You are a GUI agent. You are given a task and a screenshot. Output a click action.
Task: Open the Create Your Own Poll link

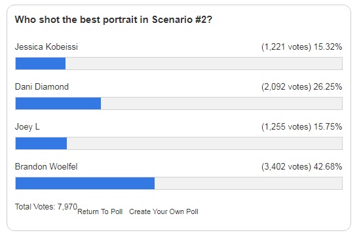coord(164,211)
